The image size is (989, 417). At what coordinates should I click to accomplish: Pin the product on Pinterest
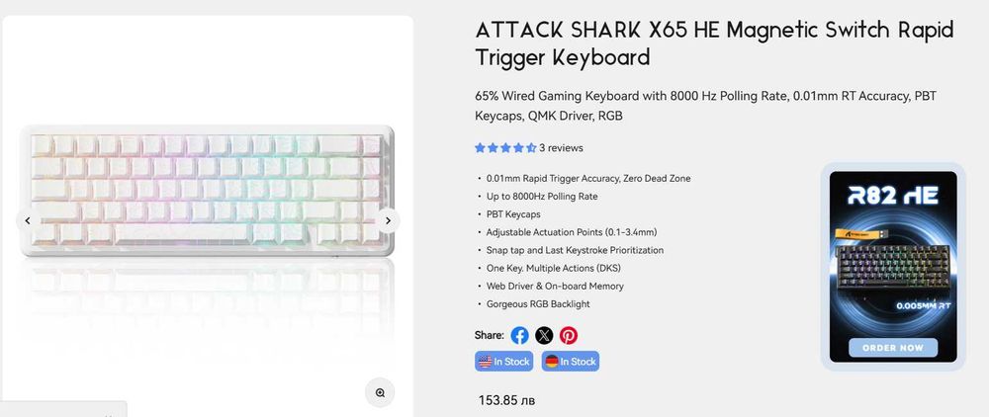[x=569, y=335]
